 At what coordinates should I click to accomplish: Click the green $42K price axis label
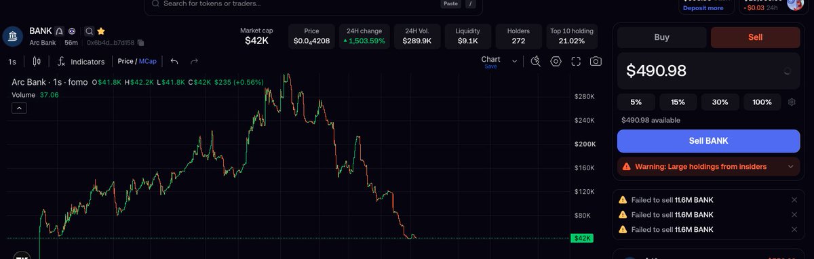pyautogui.click(x=583, y=238)
